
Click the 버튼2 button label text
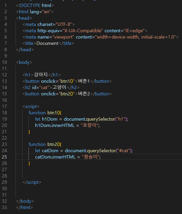pos(84,94)
